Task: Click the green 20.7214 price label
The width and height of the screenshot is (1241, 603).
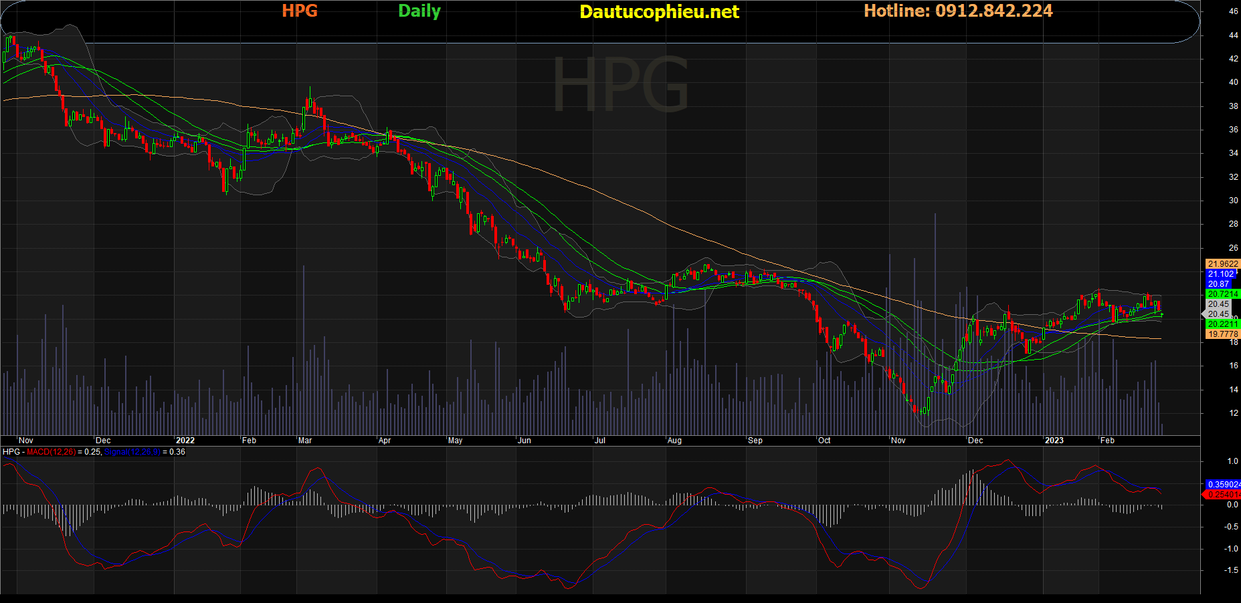Action: tap(1222, 294)
